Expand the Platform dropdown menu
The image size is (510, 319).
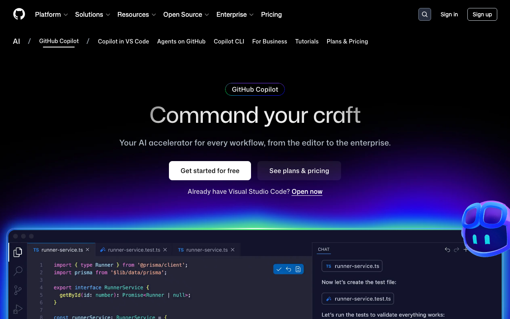[x=51, y=14]
